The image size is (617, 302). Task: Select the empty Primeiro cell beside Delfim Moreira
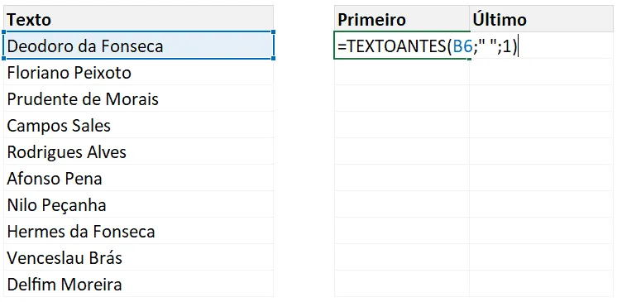click(402, 284)
